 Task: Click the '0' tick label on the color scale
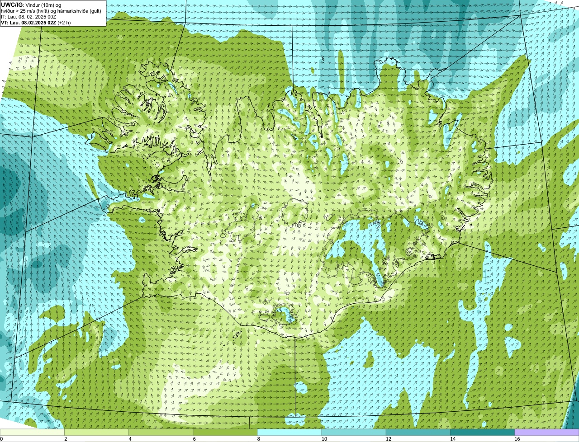(x=2, y=439)
